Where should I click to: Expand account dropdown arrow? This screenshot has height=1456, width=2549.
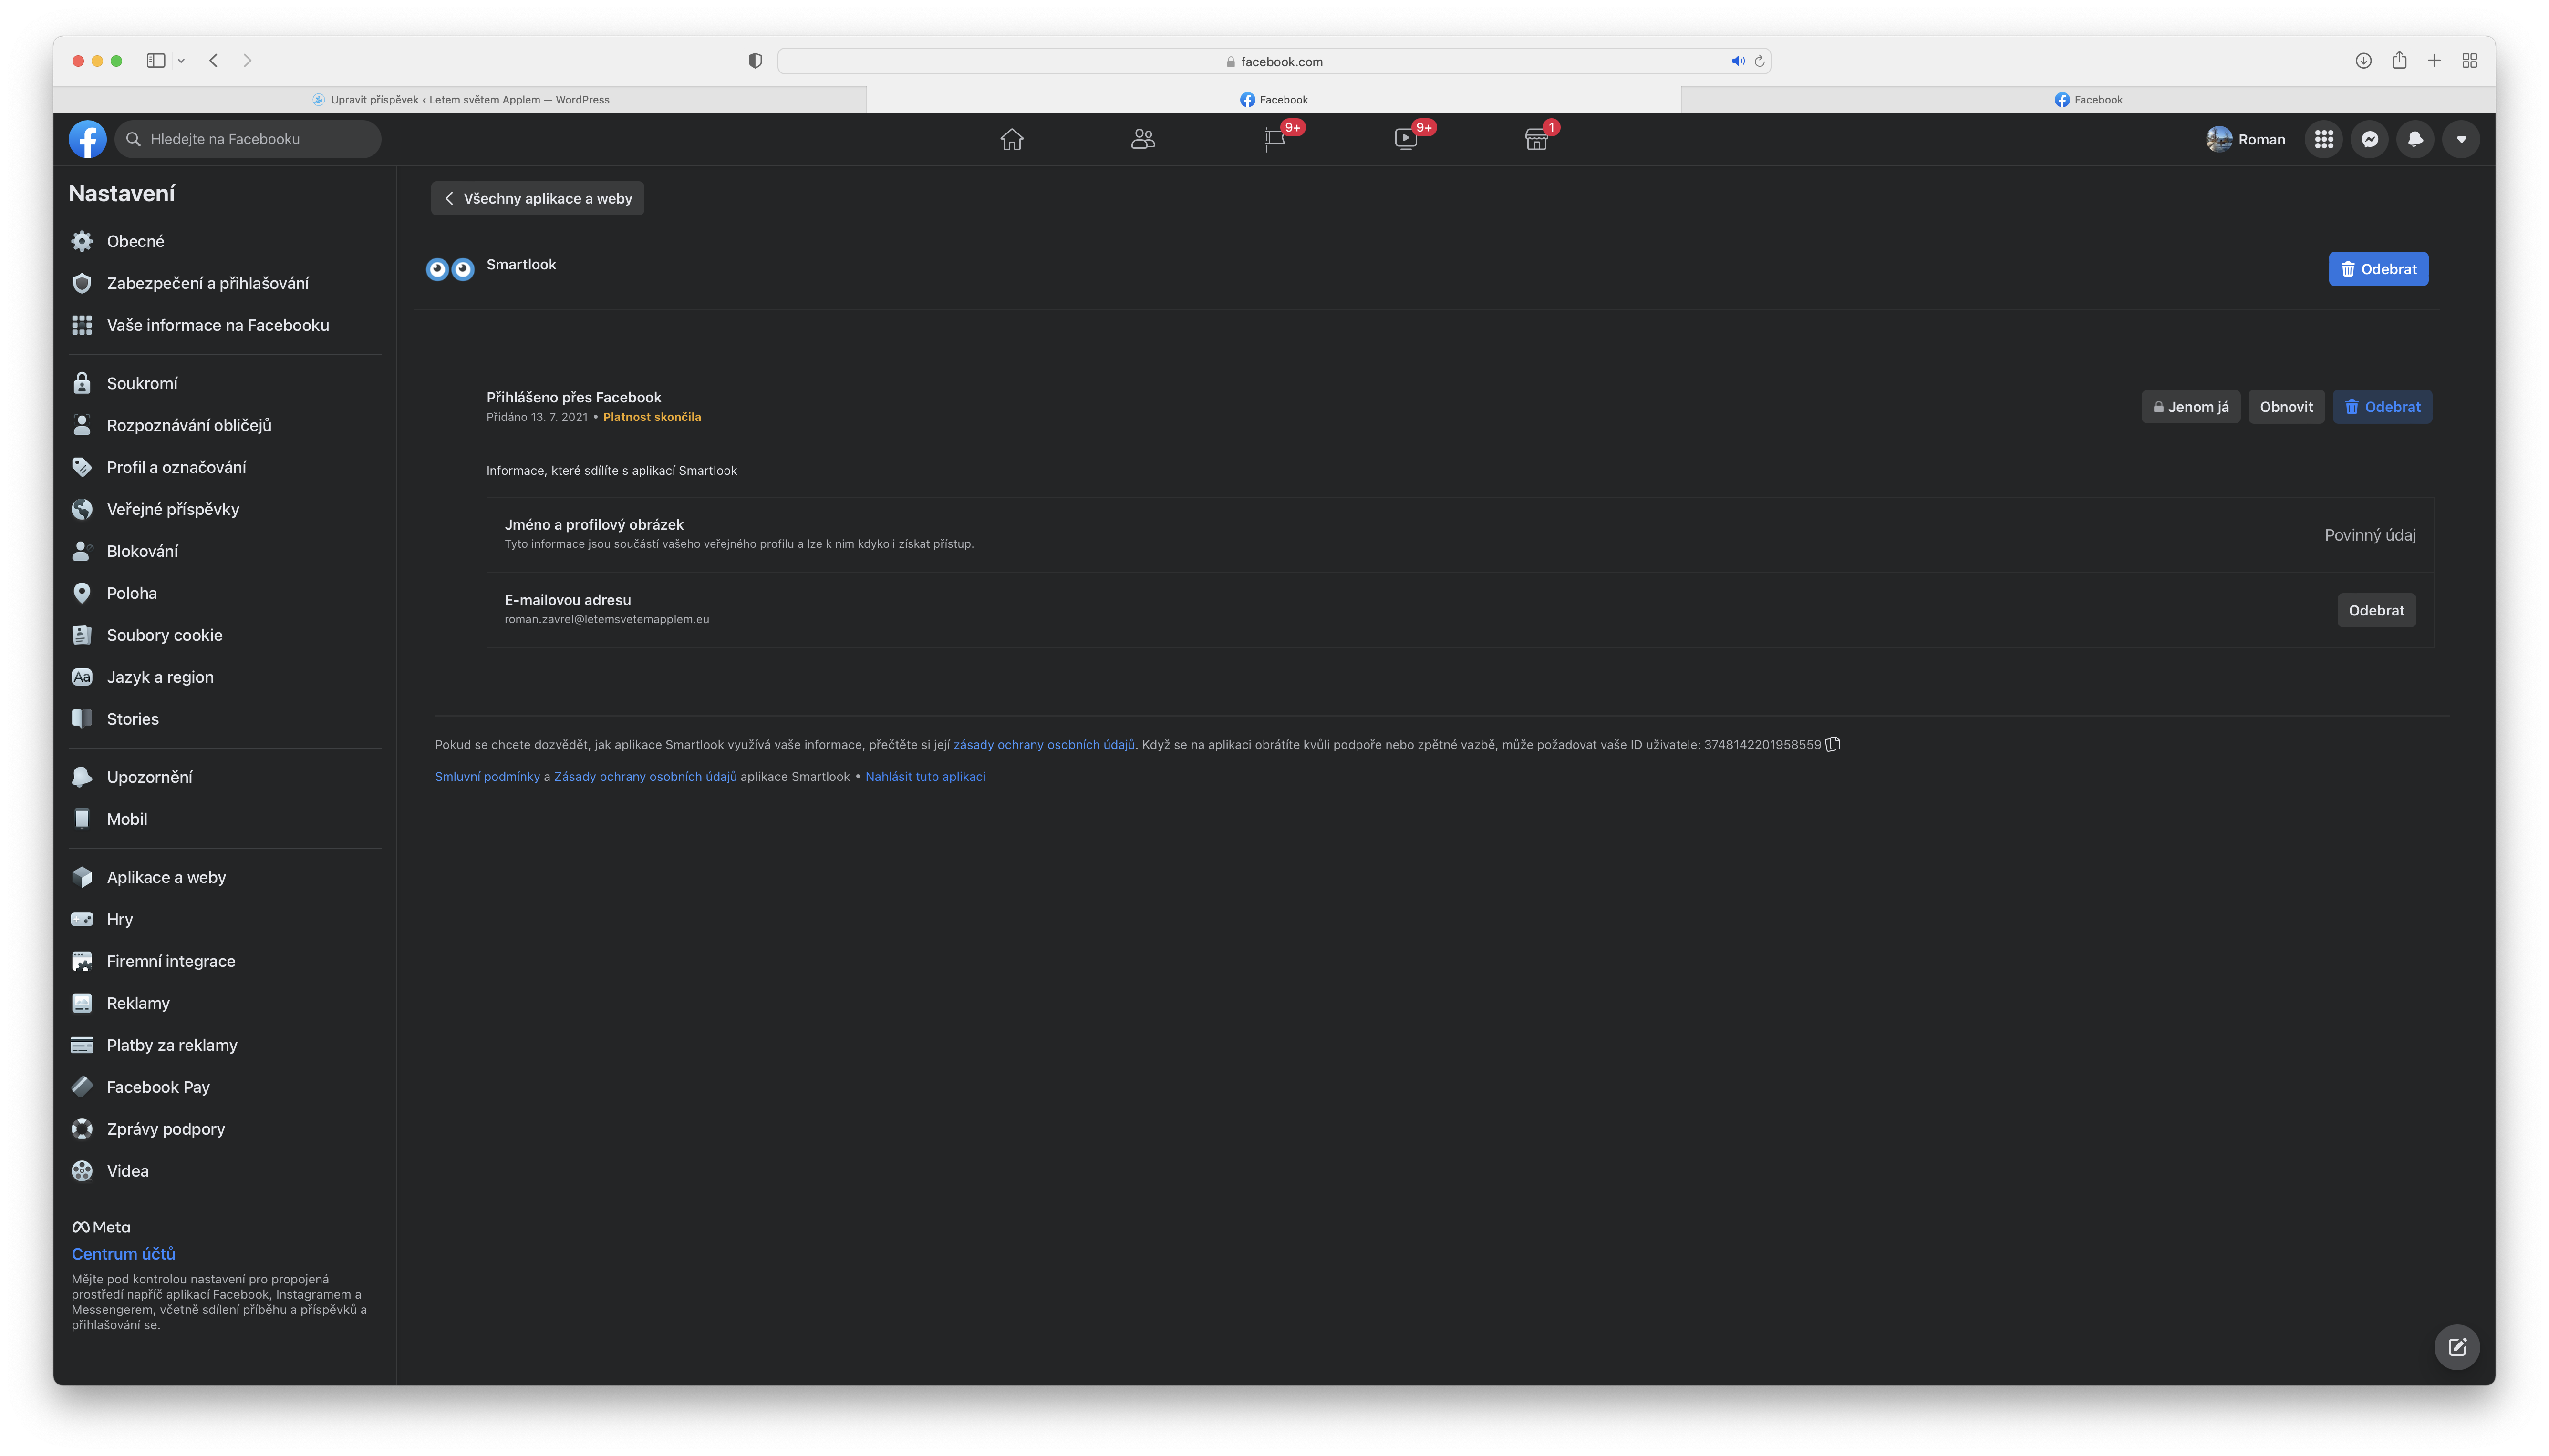2461,139
